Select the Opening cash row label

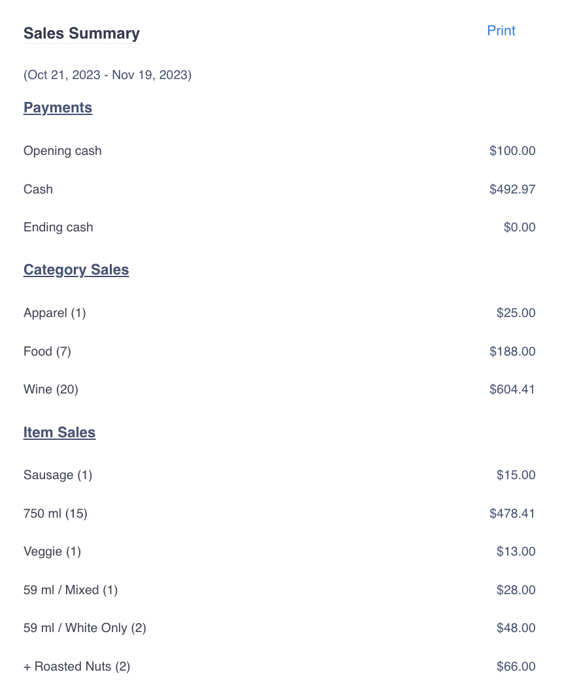click(x=63, y=151)
